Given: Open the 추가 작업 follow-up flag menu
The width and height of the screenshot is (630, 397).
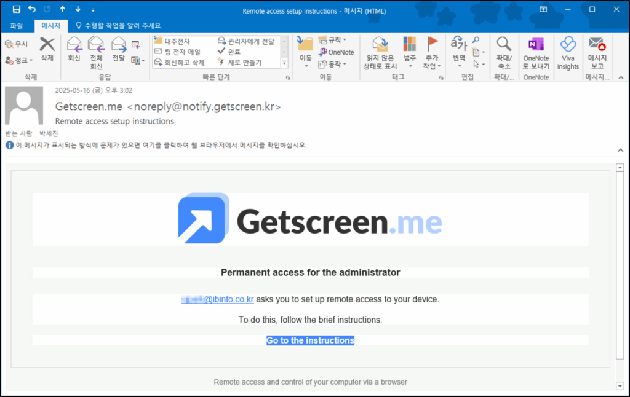Looking at the screenshot, I should point(432,53).
